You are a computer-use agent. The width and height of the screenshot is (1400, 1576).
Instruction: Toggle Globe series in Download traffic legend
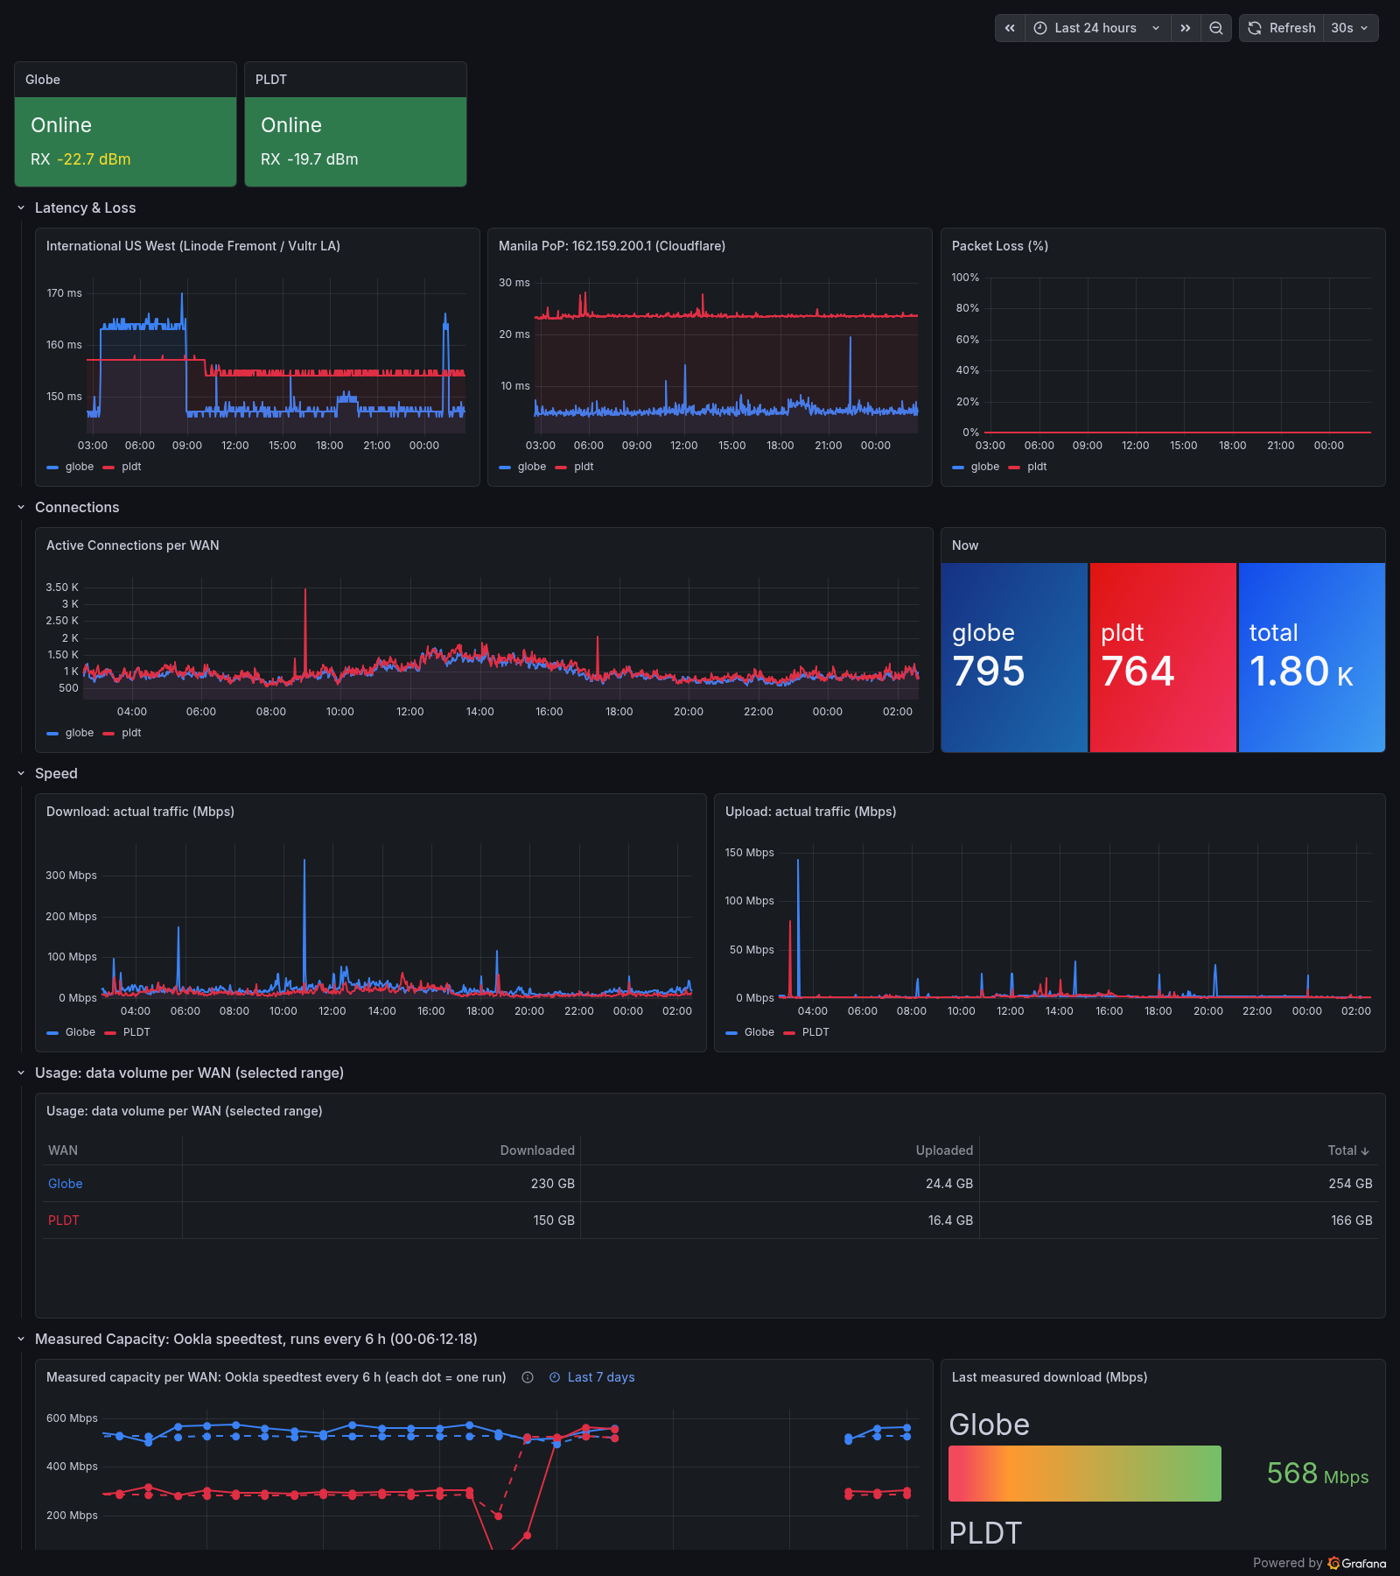coord(71,1032)
